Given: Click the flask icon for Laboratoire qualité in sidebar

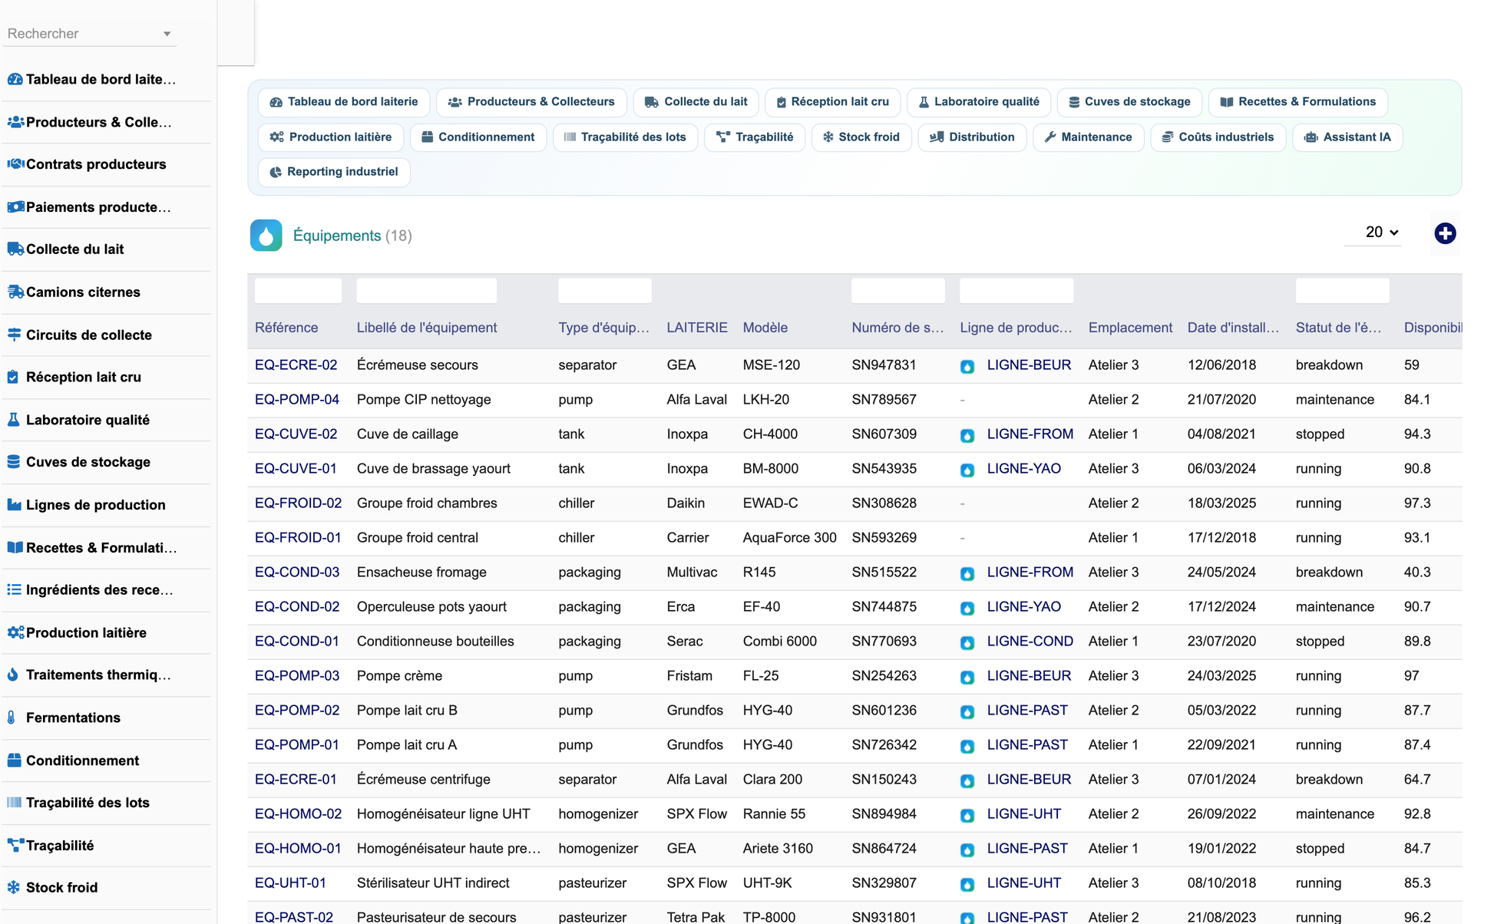Looking at the screenshot, I should (x=13, y=420).
